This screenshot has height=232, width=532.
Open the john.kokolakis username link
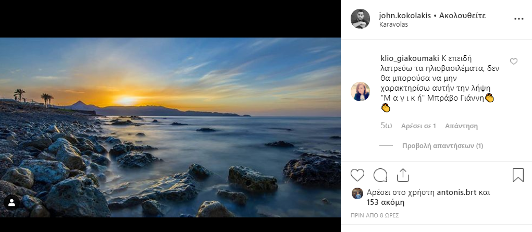[405, 16]
